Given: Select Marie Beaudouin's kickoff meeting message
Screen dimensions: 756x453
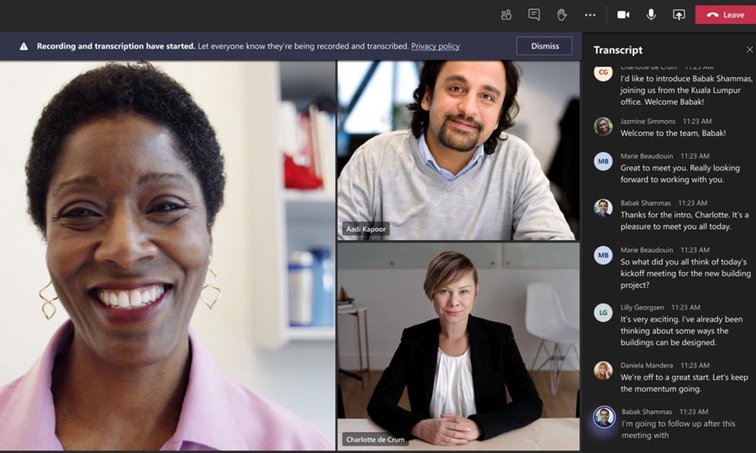Looking at the screenshot, I should [685, 273].
